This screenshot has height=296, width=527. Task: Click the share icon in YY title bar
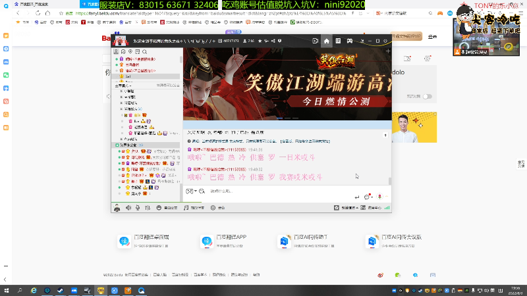tap(273, 41)
